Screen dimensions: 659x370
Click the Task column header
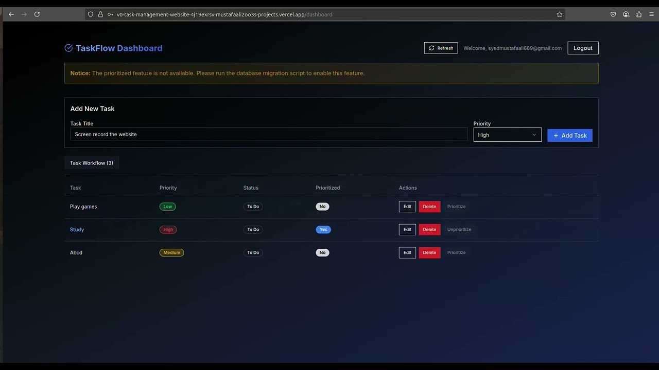tap(75, 188)
